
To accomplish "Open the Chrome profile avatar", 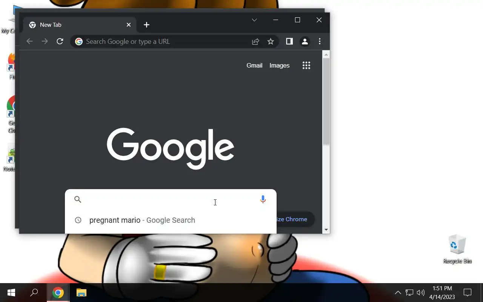I will tap(305, 42).
